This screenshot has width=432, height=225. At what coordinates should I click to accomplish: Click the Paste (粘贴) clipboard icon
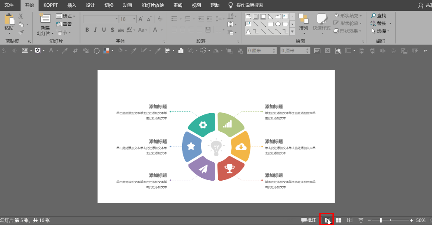9,19
